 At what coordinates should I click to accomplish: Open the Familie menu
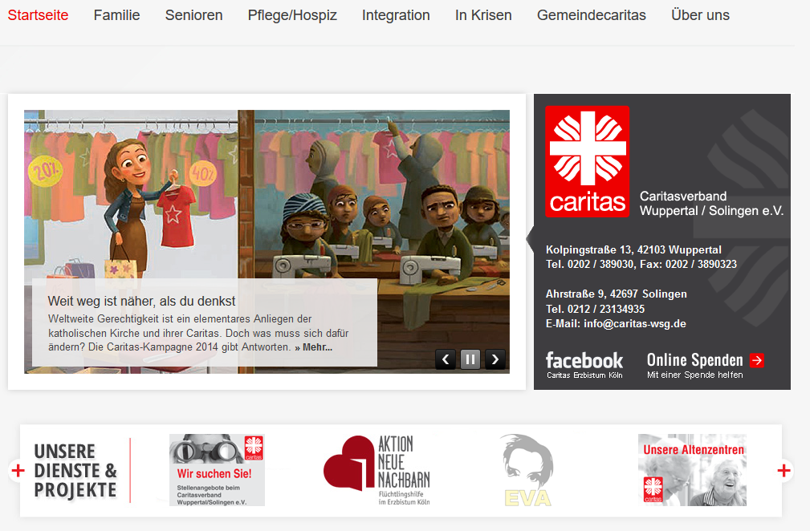click(116, 15)
